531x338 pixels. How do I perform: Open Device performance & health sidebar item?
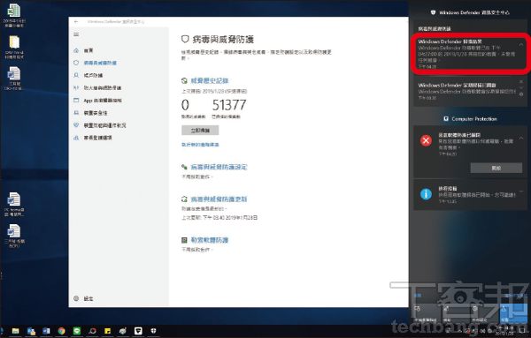click(x=105, y=125)
